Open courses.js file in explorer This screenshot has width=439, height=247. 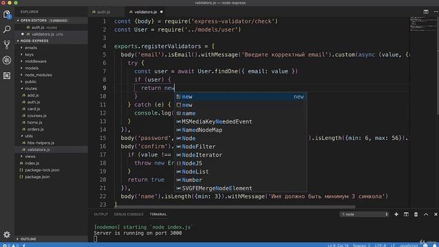[51, 116]
